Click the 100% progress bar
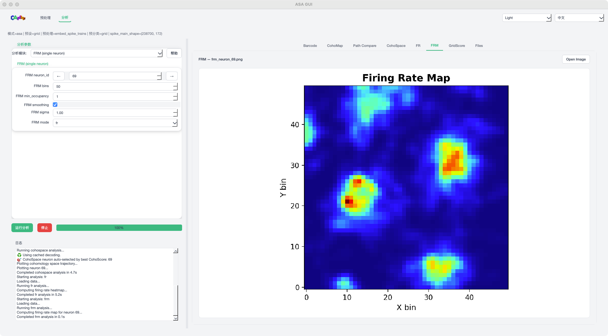This screenshot has width=608, height=336. point(119,228)
